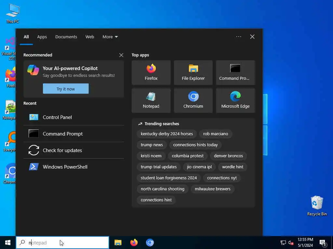333x249 pixels.
Task: Open File Explorer tile in Top apps
Action: tap(193, 73)
